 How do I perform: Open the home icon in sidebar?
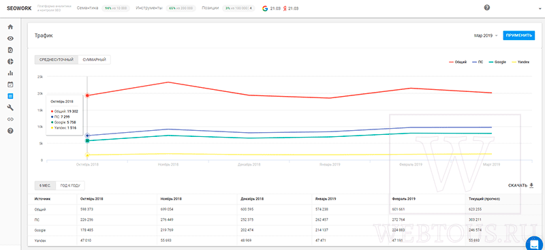coord(10,27)
